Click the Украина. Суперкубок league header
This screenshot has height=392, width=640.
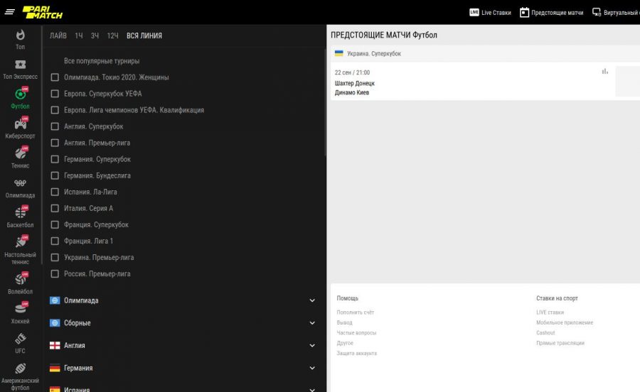(x=485, y=53)
